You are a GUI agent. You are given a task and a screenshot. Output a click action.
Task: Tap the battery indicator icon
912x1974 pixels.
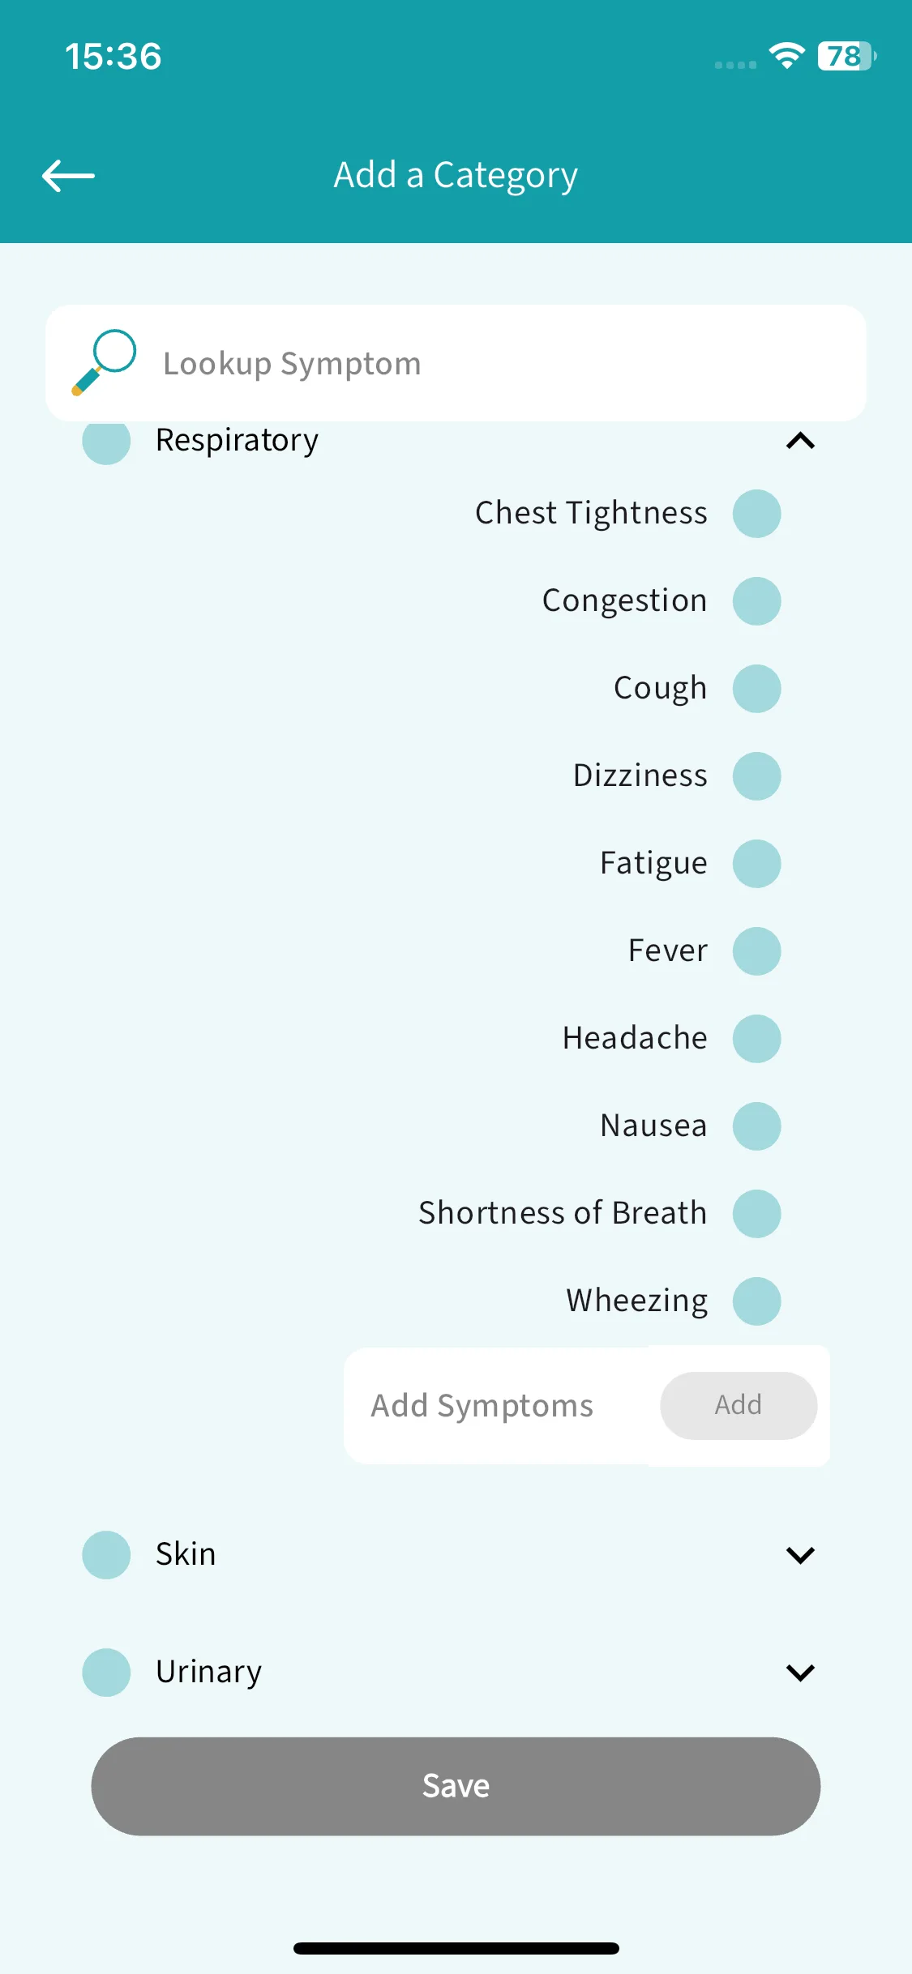pos(846,56)
